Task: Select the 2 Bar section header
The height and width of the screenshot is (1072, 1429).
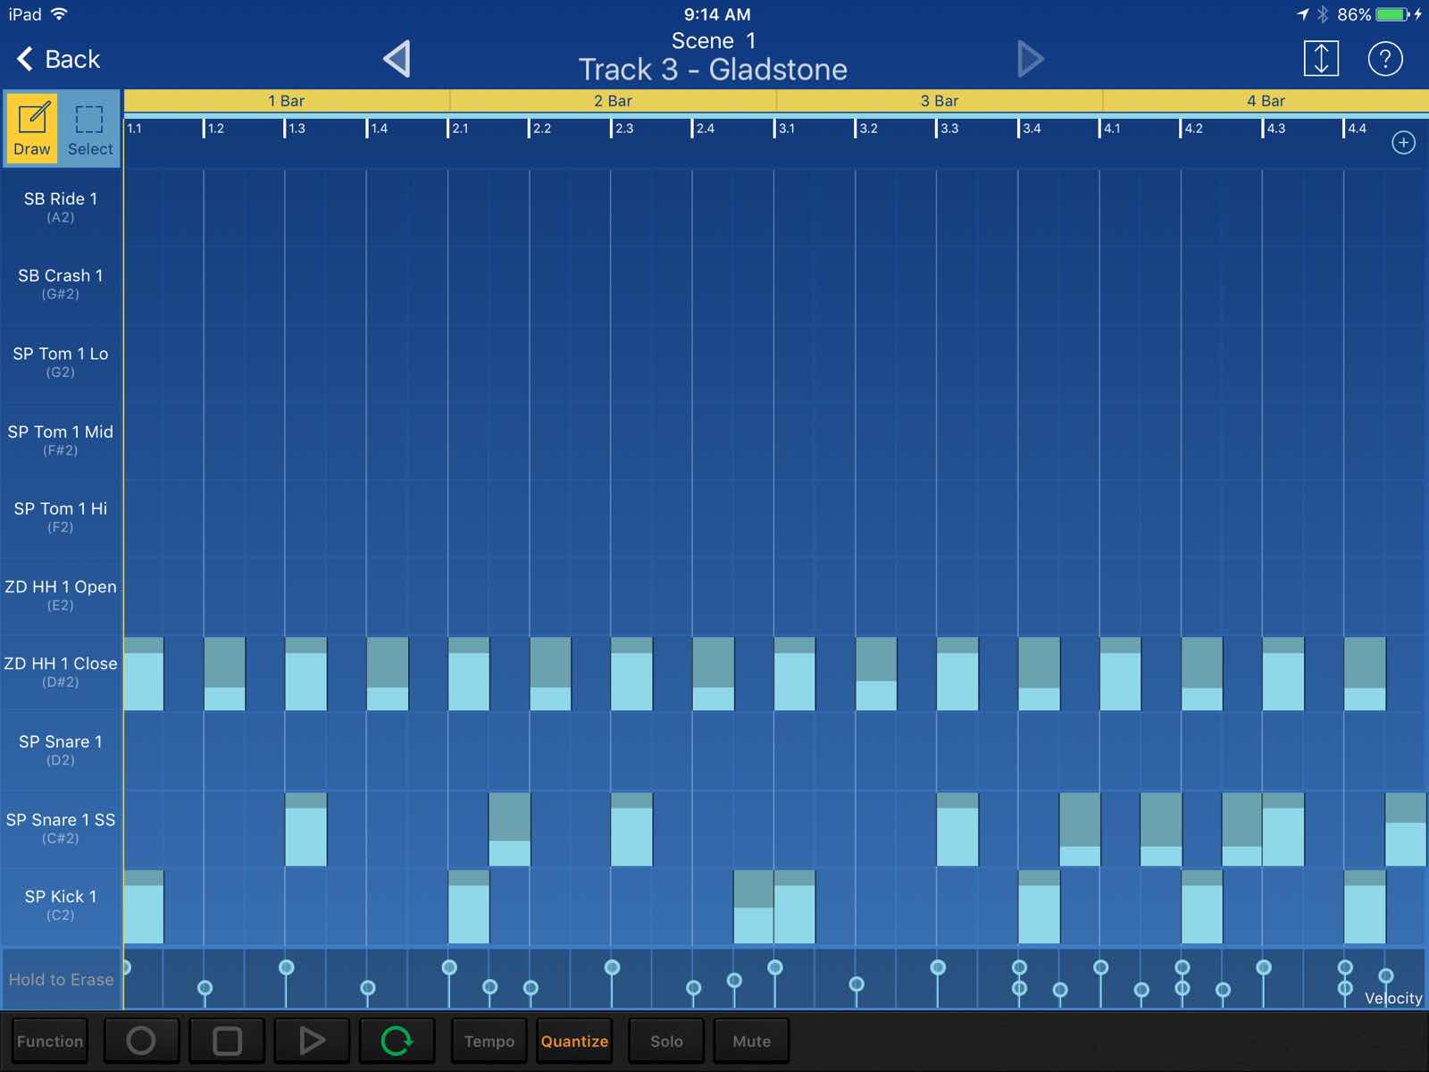Action: [x=613, y=101]
